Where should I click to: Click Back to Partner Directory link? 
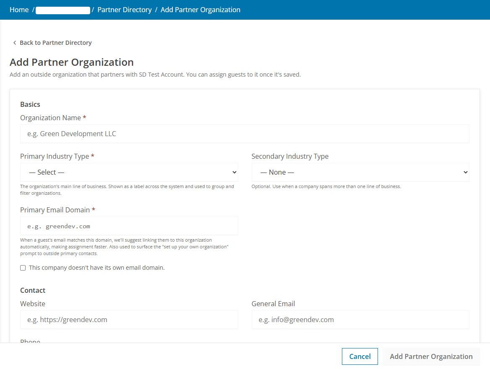(x=56, y=43)
